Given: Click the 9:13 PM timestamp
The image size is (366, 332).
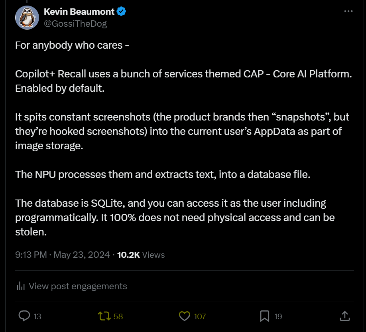Looking at the screenshot, I should 31,255.
